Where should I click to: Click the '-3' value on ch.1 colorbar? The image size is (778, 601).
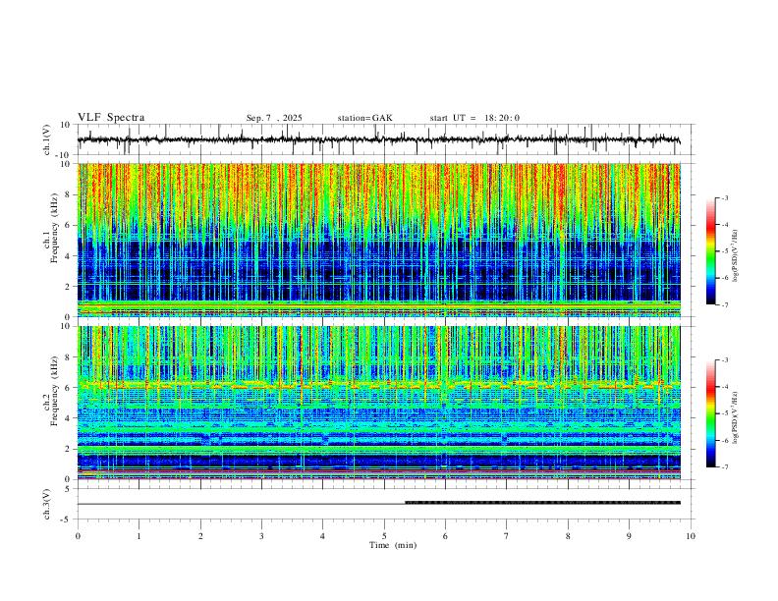click(x=724, y=197)
